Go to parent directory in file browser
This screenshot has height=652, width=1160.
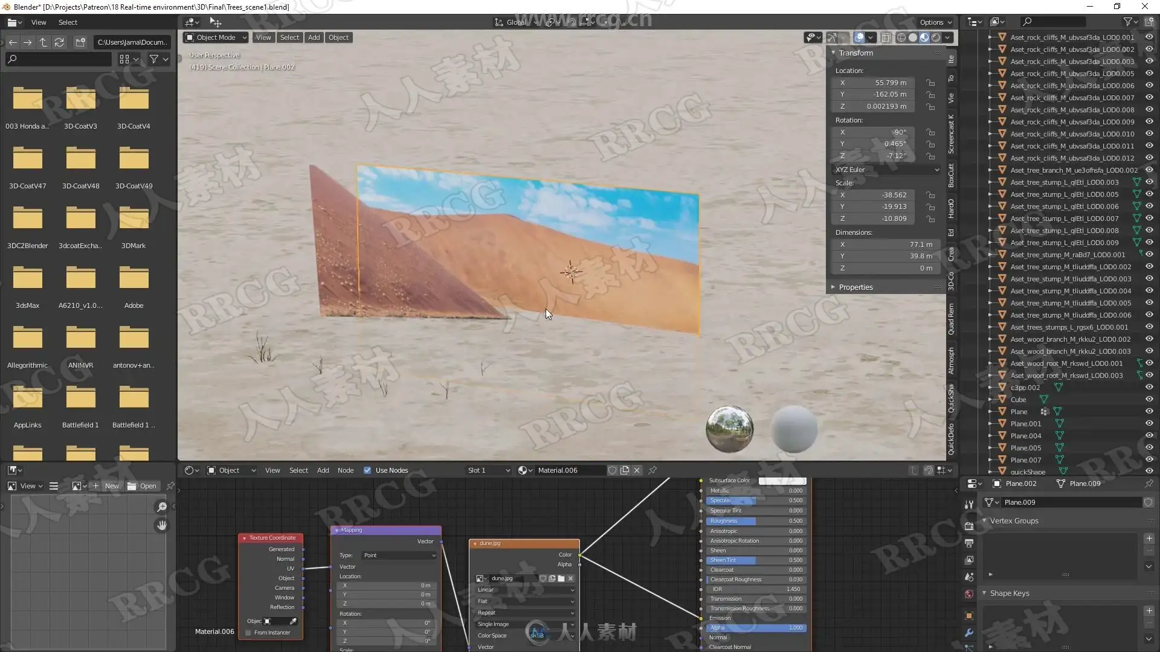[43, 42]
